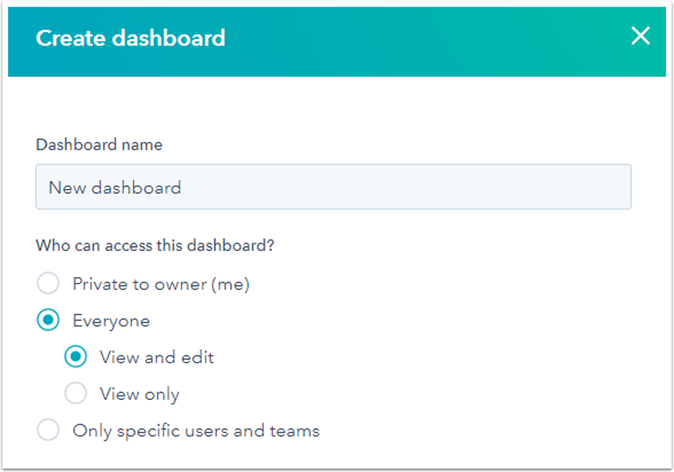Click the "Create dashboard" dialog title

tap(130, 38)
